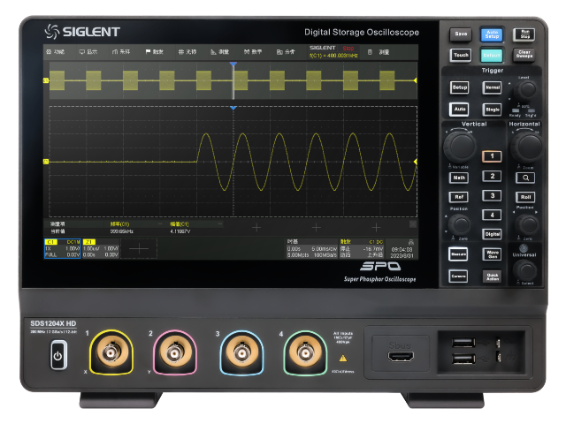Click the channel 3 blue BNC connector
The width and height of the screenshot is (566, 424).
pyautogui.click(x=241, y=352)
